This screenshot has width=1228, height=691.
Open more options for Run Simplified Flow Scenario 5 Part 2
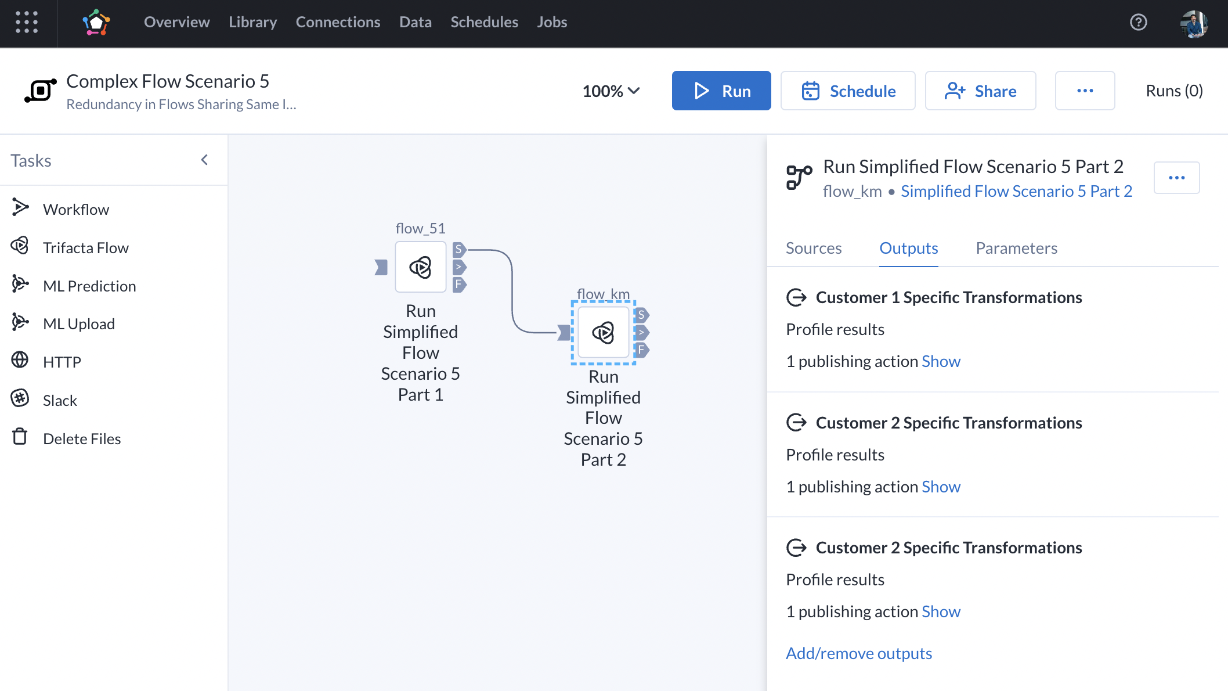point(1176,178)
